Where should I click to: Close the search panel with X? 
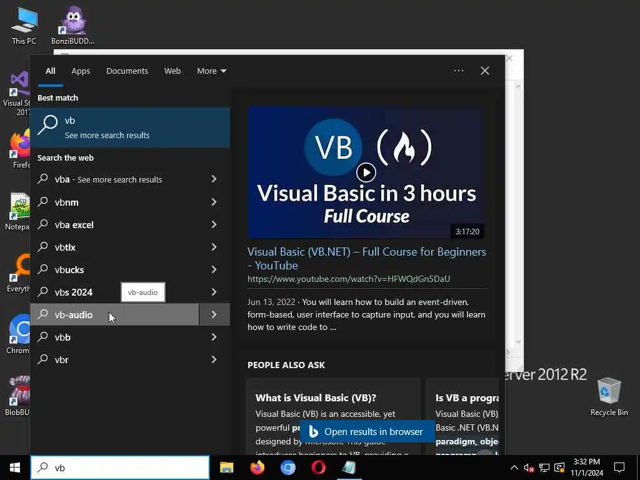[x=485, y=71]
